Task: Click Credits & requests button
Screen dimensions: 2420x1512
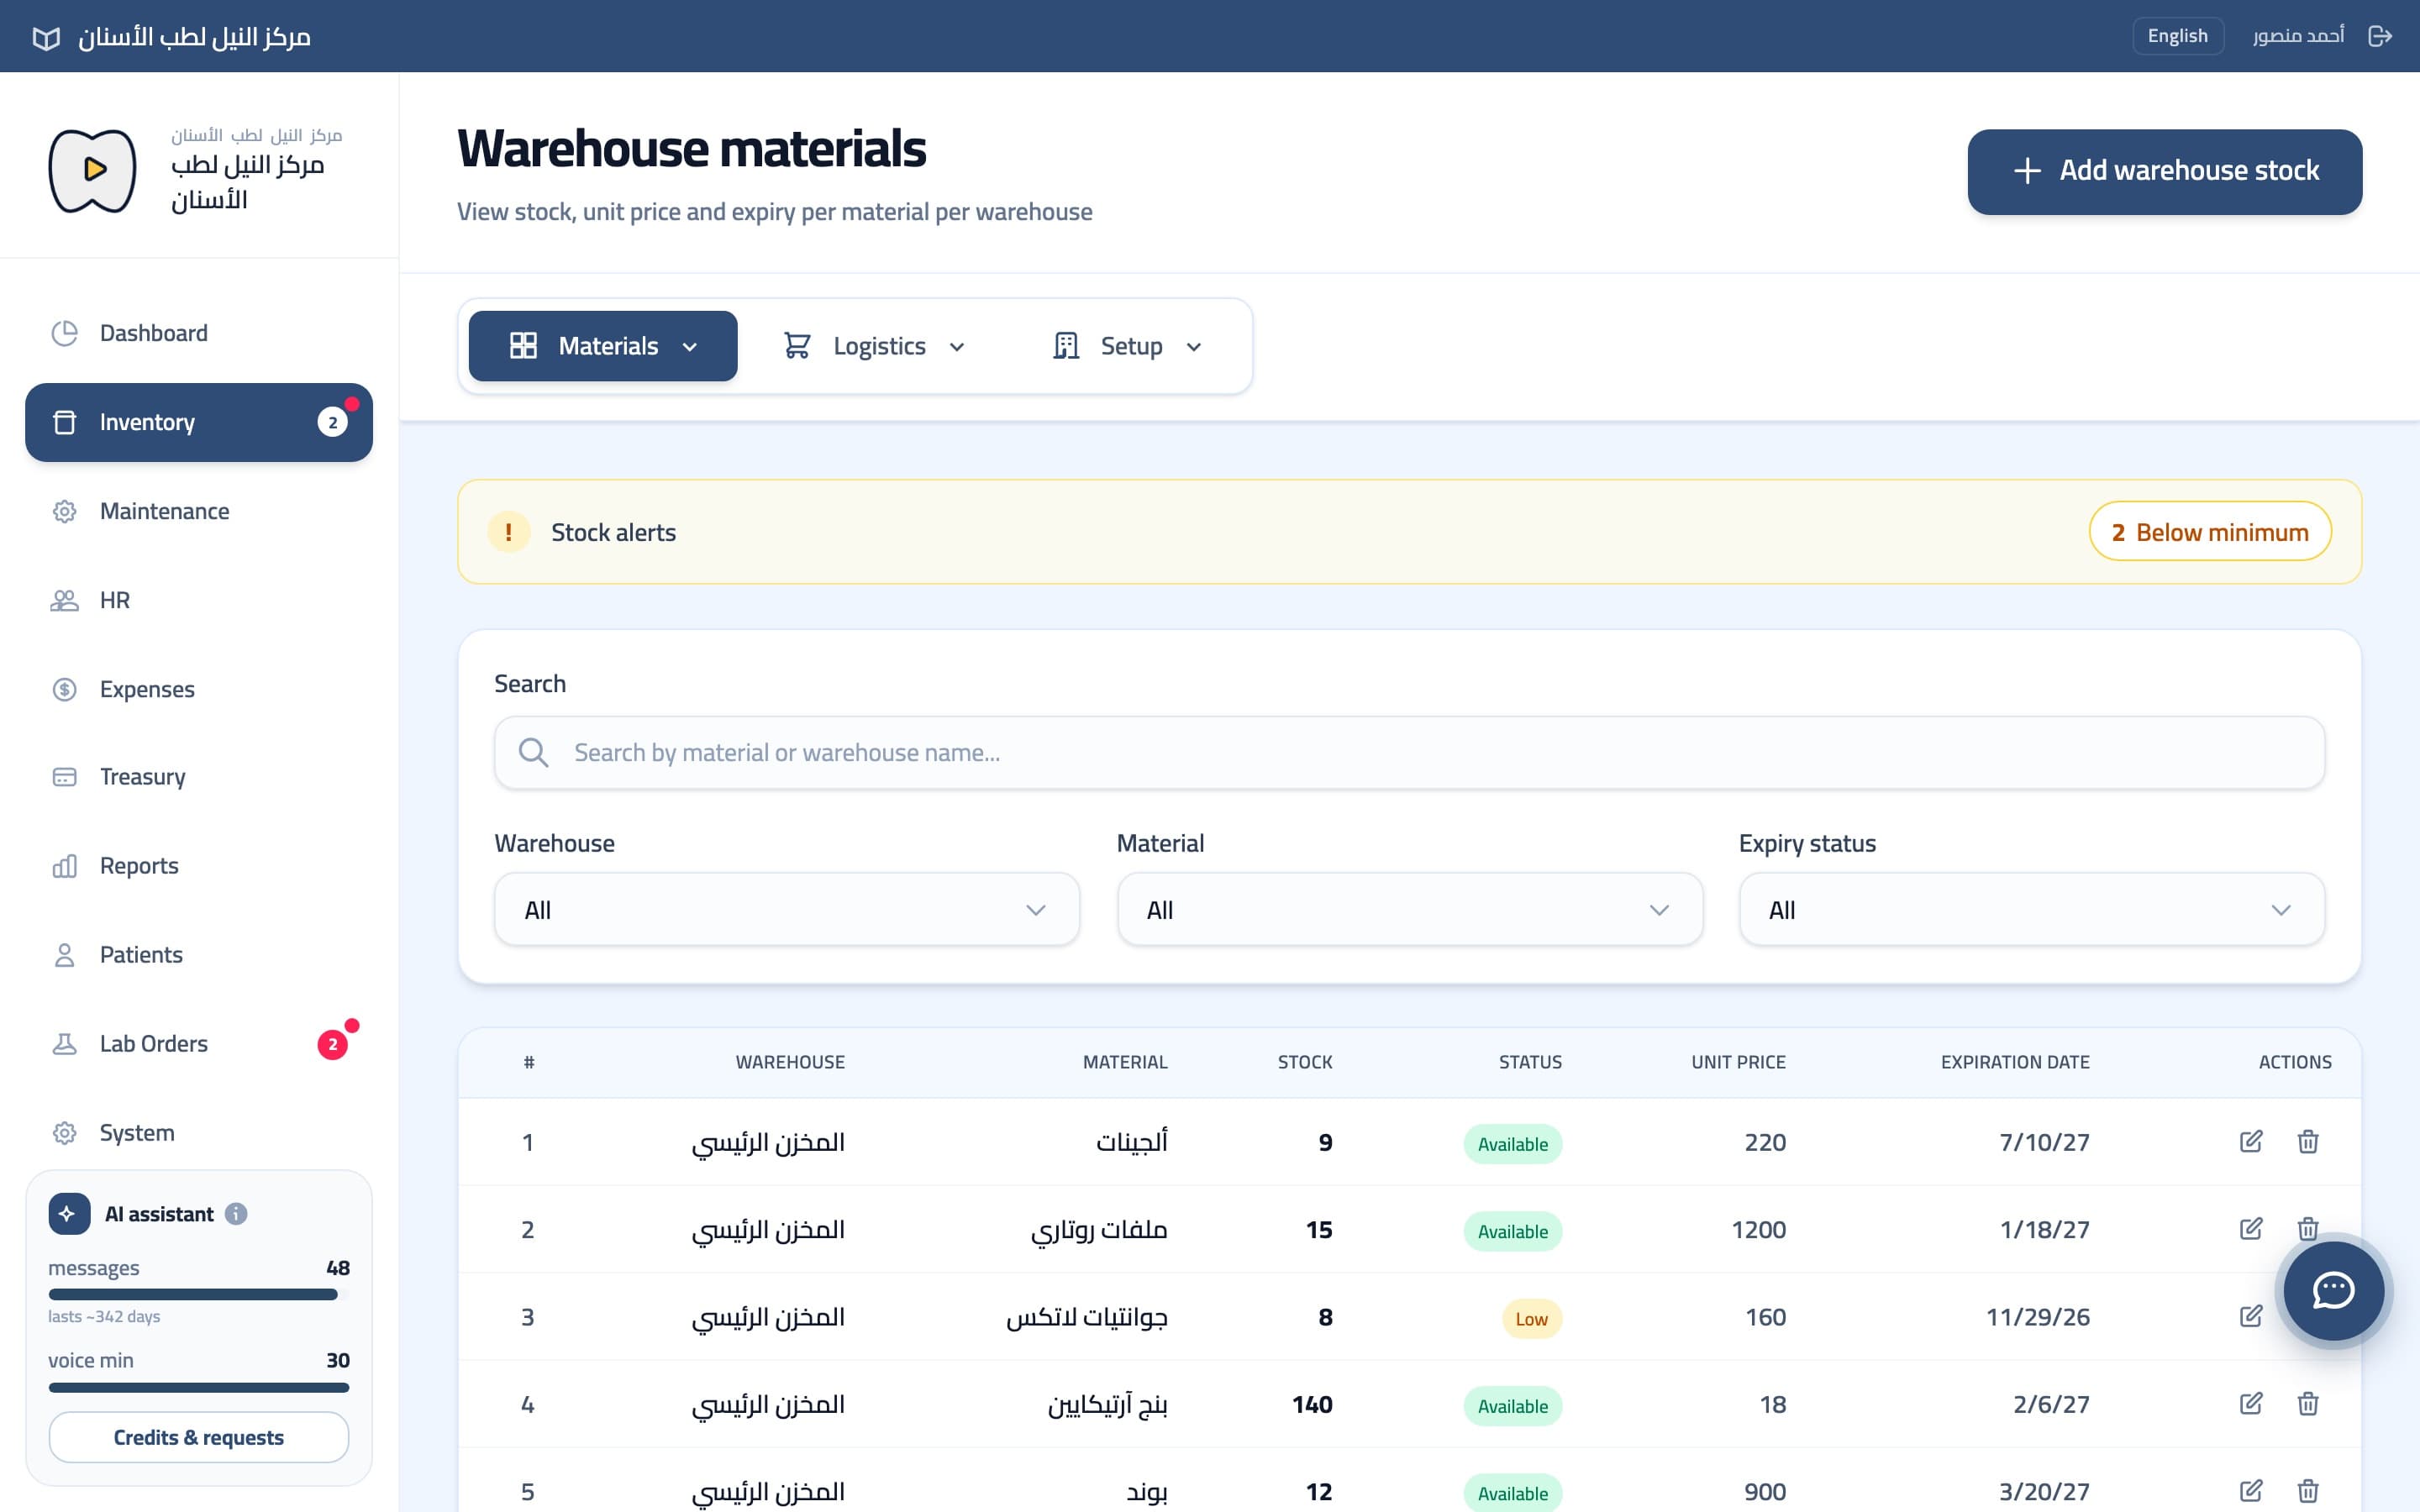Action: (199, 1437)
